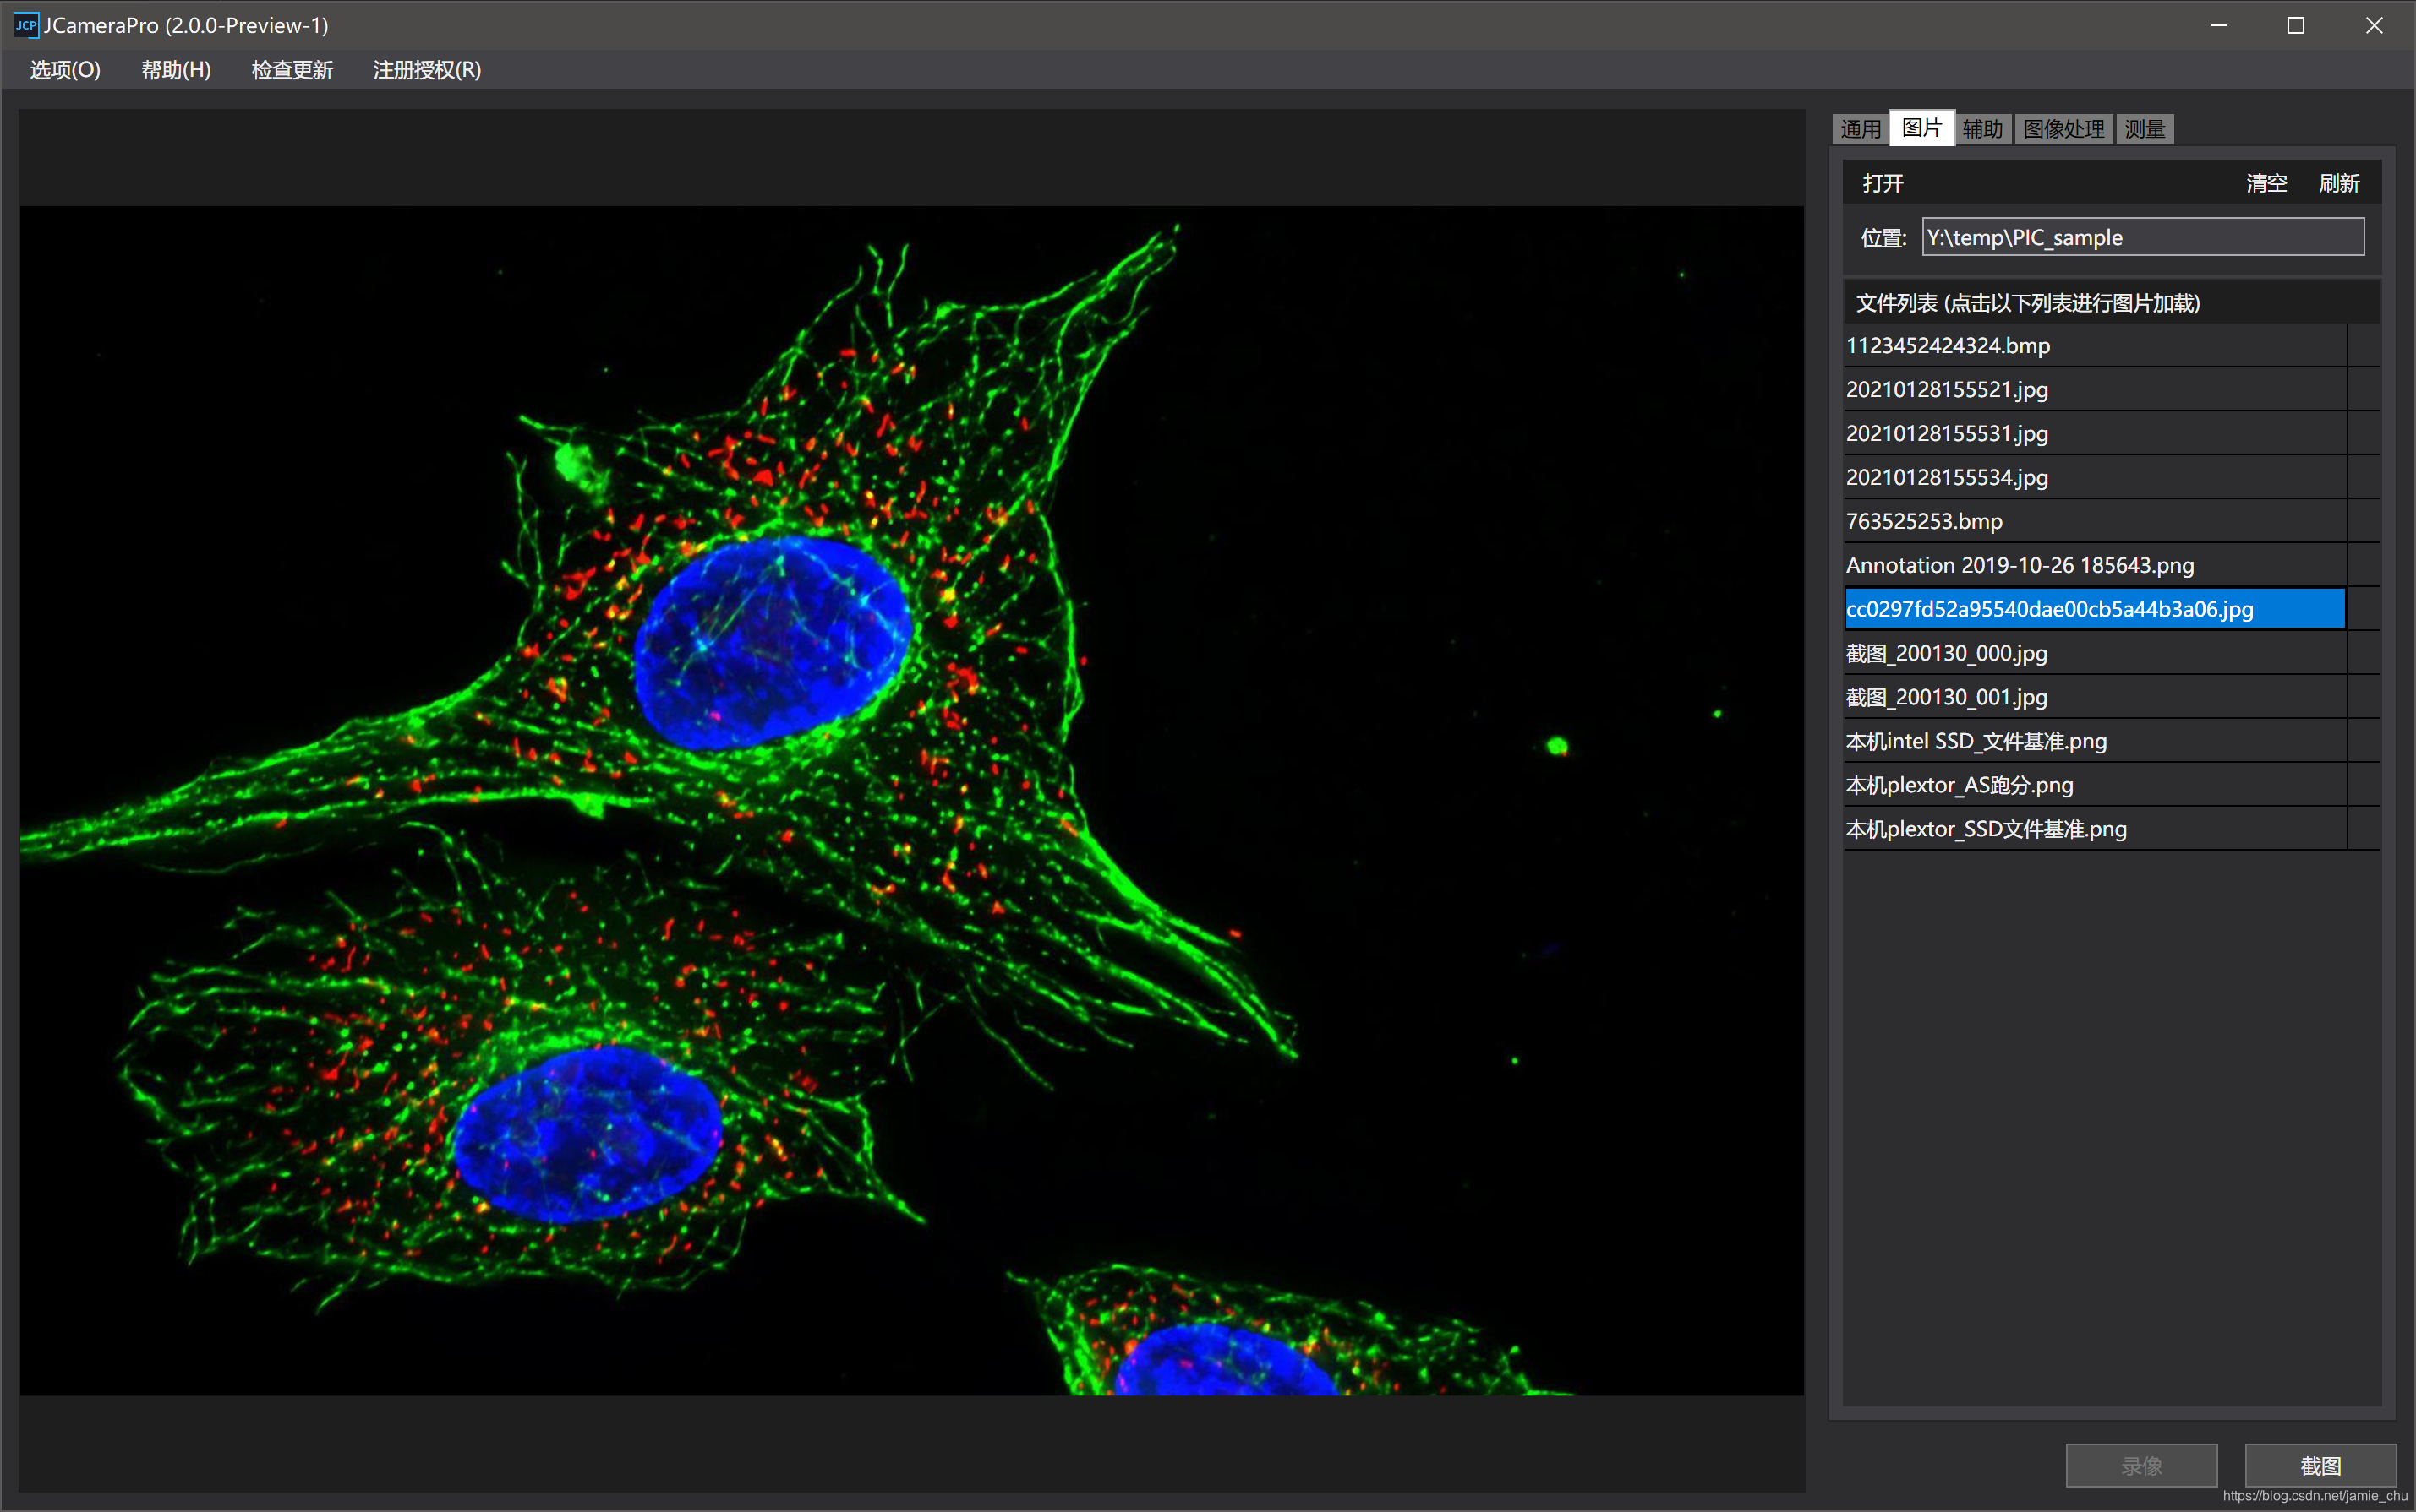Click the 打开 button
The image size is (2416, 1512).
click(x=1883, y=183)
